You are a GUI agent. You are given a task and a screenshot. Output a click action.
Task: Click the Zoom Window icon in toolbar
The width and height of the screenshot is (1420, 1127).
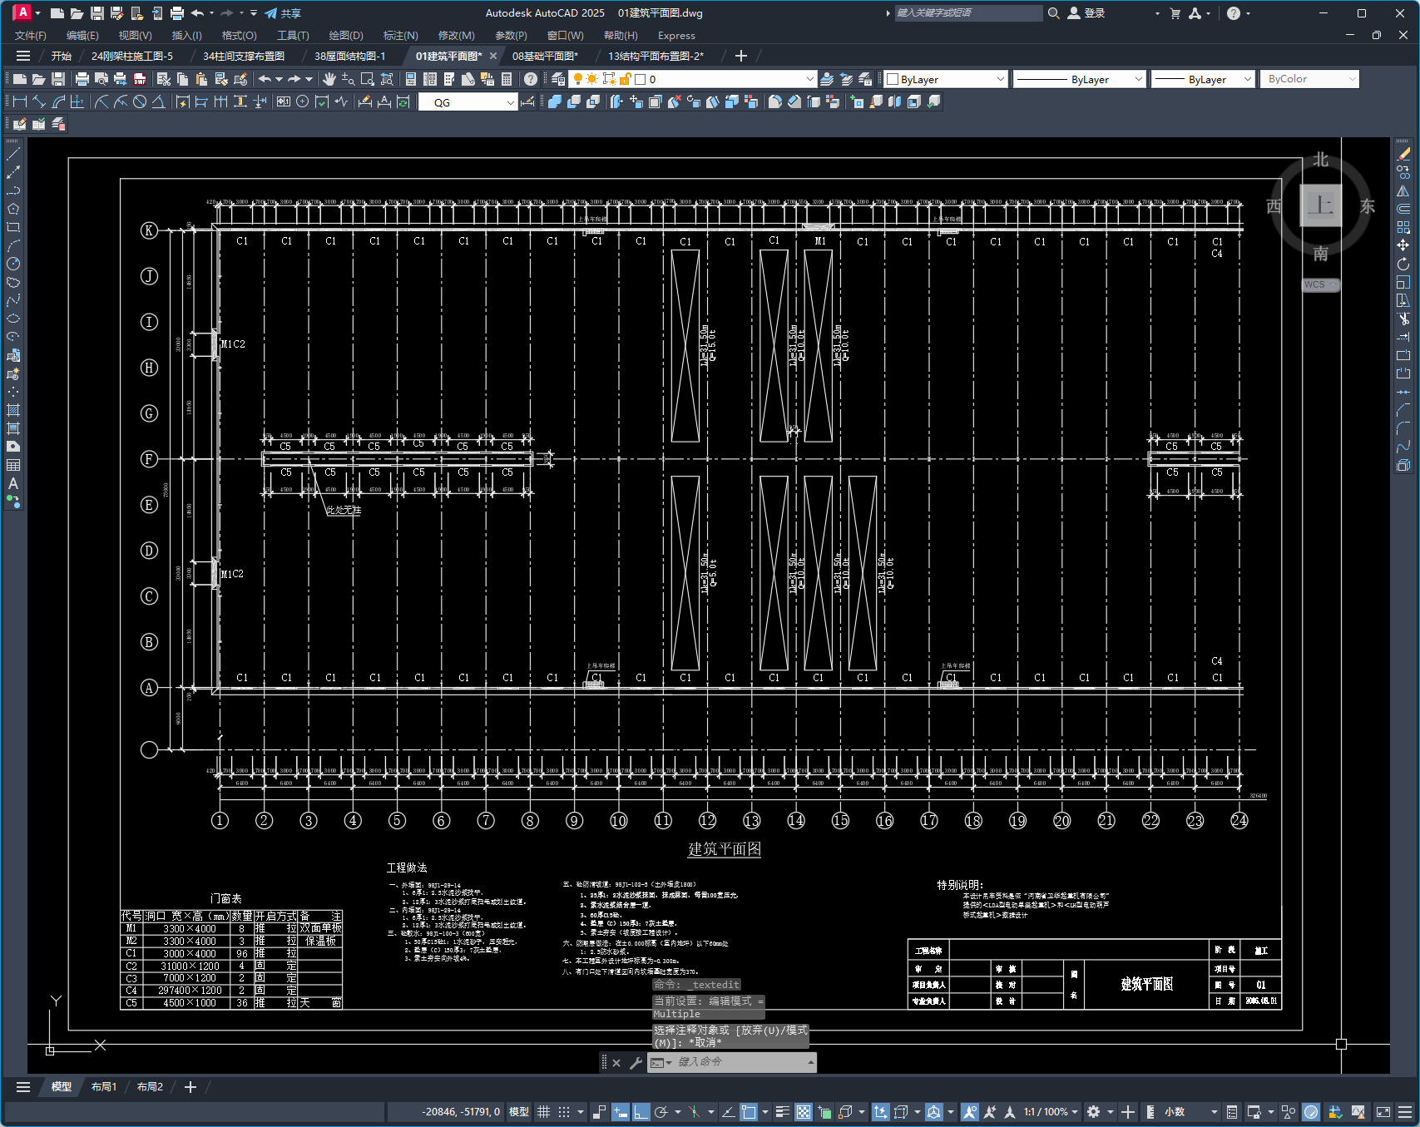(x=368, y=79)
